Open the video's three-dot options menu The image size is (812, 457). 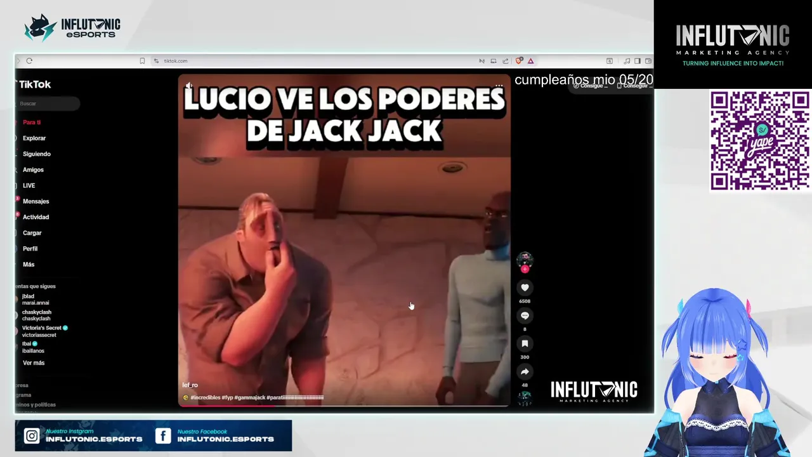point(499,85)
